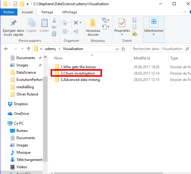Image resolution: width=191 pixels, height=174 pixels.
Task: Click the udemy breadcrumb in address bar
Action: tap(51, 49)
